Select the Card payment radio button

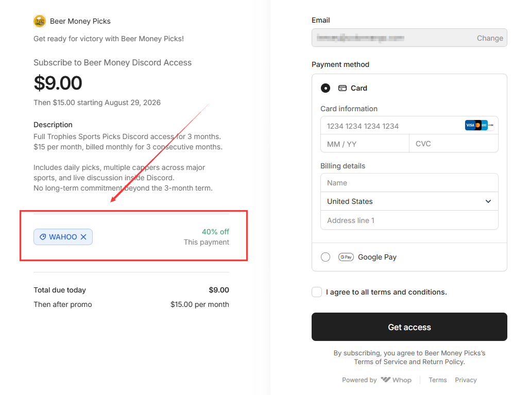coord(326,88)
